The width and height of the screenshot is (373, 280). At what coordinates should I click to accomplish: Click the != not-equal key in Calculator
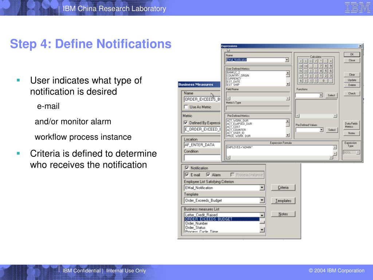tap(301, 71)
